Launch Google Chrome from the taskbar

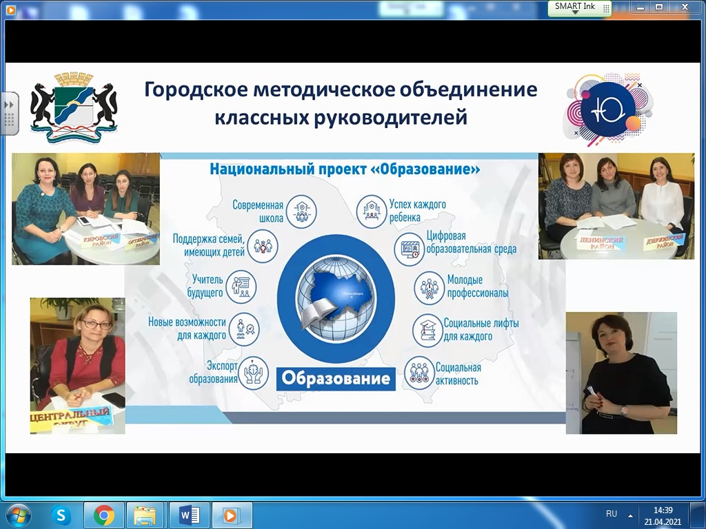[104, 515]
